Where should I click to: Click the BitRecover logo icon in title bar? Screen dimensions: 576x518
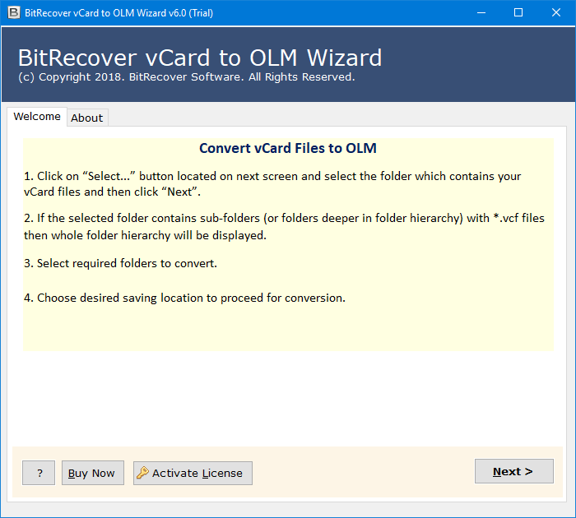(14, 12)
